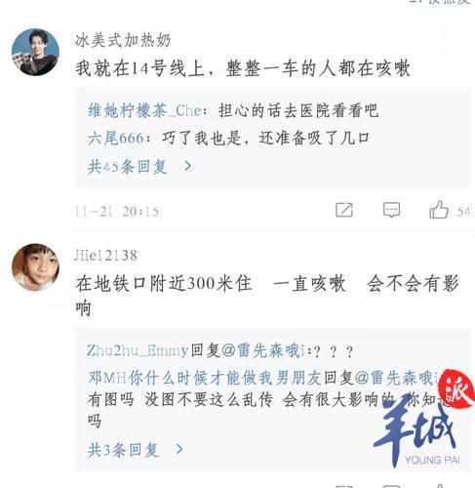Open username Jiie12138 profile
The width and height of the screenshot is (475, 488).
tap(105, 256)
